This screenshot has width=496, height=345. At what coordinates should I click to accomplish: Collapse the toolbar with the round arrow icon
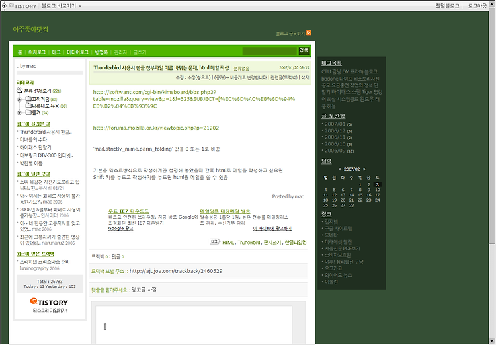pos(4,6)
